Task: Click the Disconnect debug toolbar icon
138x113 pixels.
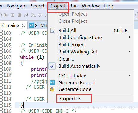Action: [26, 15]
